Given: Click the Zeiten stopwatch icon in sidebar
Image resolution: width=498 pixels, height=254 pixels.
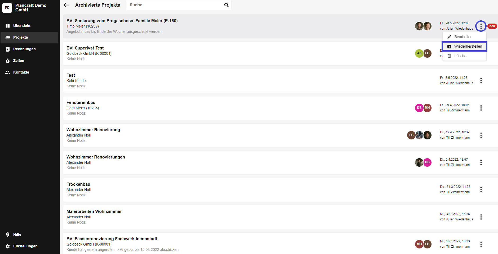Looking at the screenshot, I should 8,61.
